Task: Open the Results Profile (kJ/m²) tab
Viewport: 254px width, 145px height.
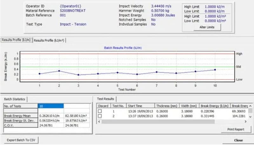Action: (x=49, y=41)
